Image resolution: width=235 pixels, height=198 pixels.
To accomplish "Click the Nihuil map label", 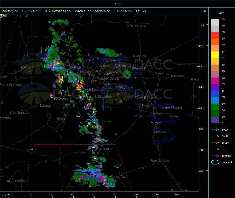I will coord(62,119).
